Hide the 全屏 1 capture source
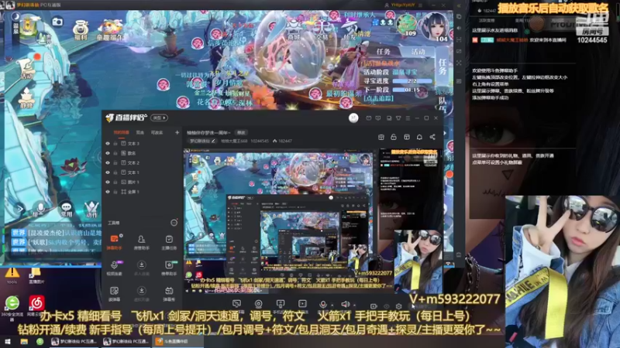This screenshot has height=348, width=620. 108,192
